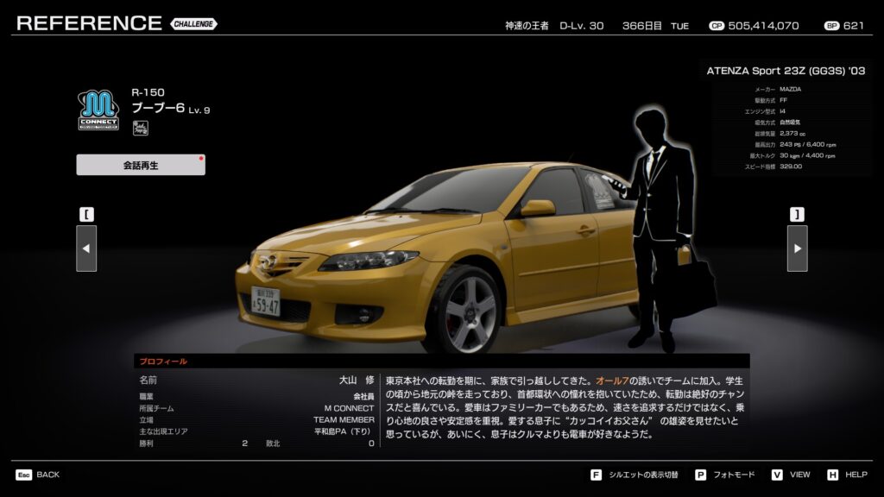This screenshot has height=497, width=884.
Task: Select the CHALLENGE badge next to REFERENCE
Action: pos(193,24)
